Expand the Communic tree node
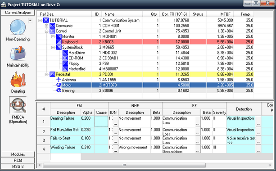Viewport: 276px width, 171px height. tap(46, 26)
